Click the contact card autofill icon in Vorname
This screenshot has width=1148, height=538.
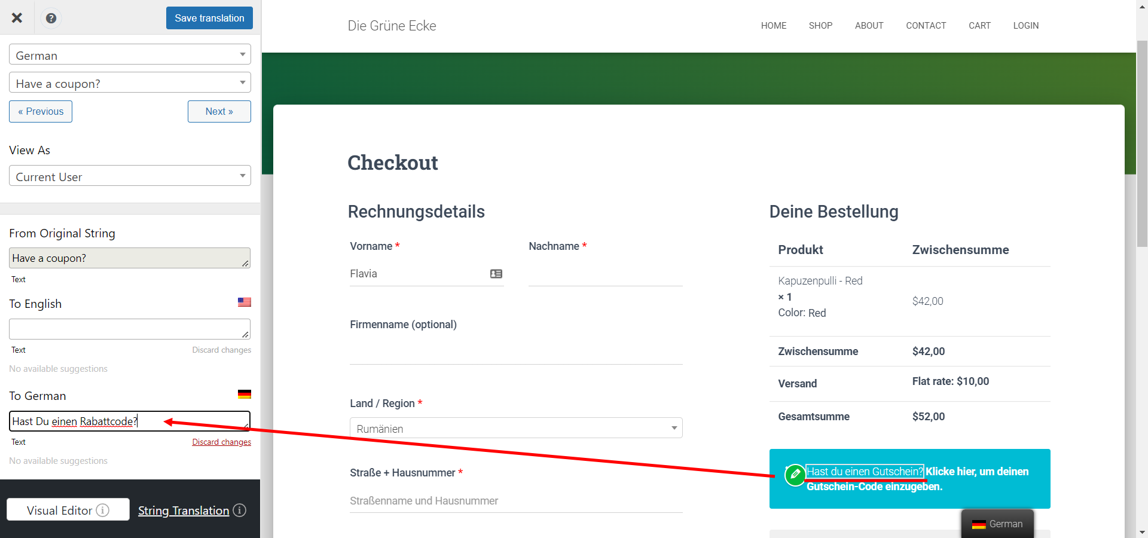point(496,274)
